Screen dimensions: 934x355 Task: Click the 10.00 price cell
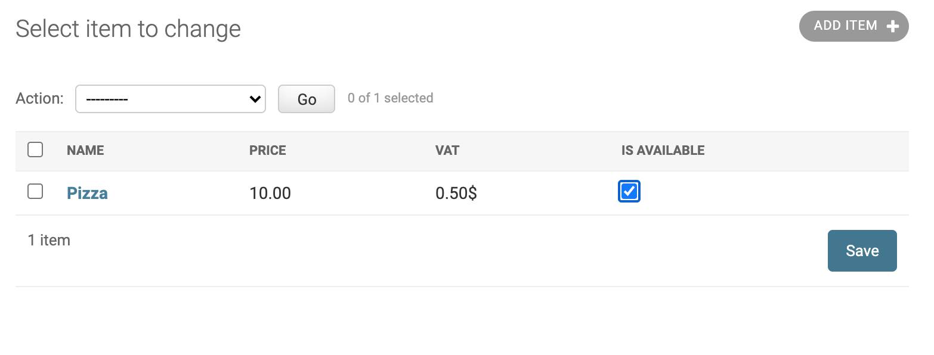click(x=270, y=193)
